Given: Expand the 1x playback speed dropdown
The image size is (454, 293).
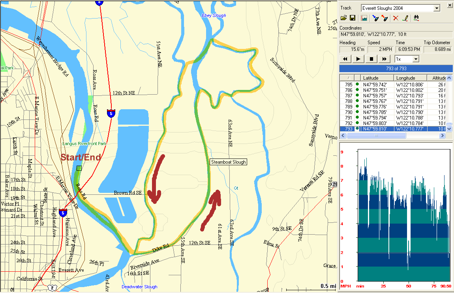Looking at the screenshot, I should pyautogui.click(x=415, y=59).
